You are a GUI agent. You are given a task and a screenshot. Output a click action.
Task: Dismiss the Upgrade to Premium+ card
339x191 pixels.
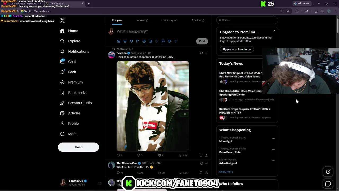pyautogui.click(x=274, y=31)
